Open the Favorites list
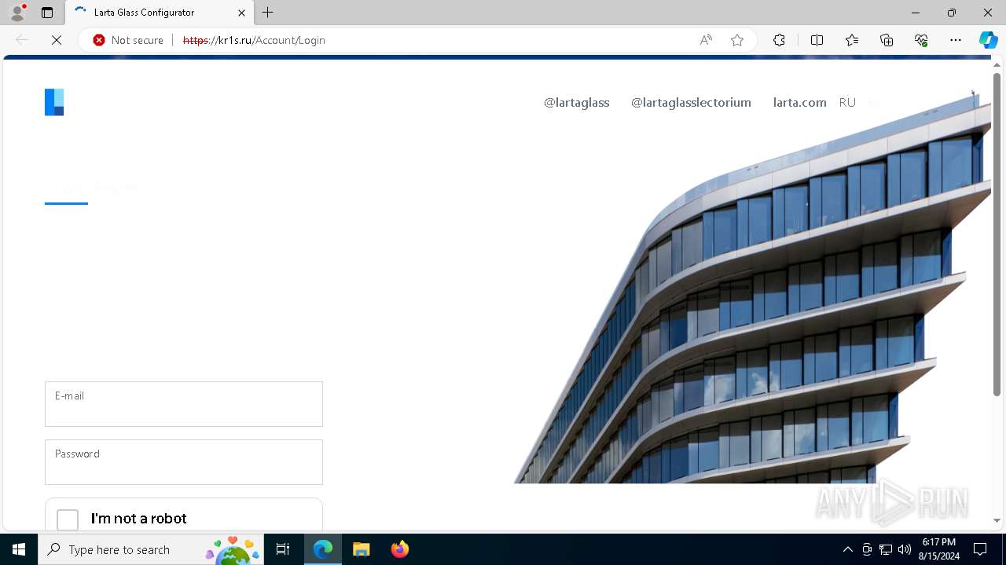Viewport: 1006px width, 565px height. pos(852,40)
